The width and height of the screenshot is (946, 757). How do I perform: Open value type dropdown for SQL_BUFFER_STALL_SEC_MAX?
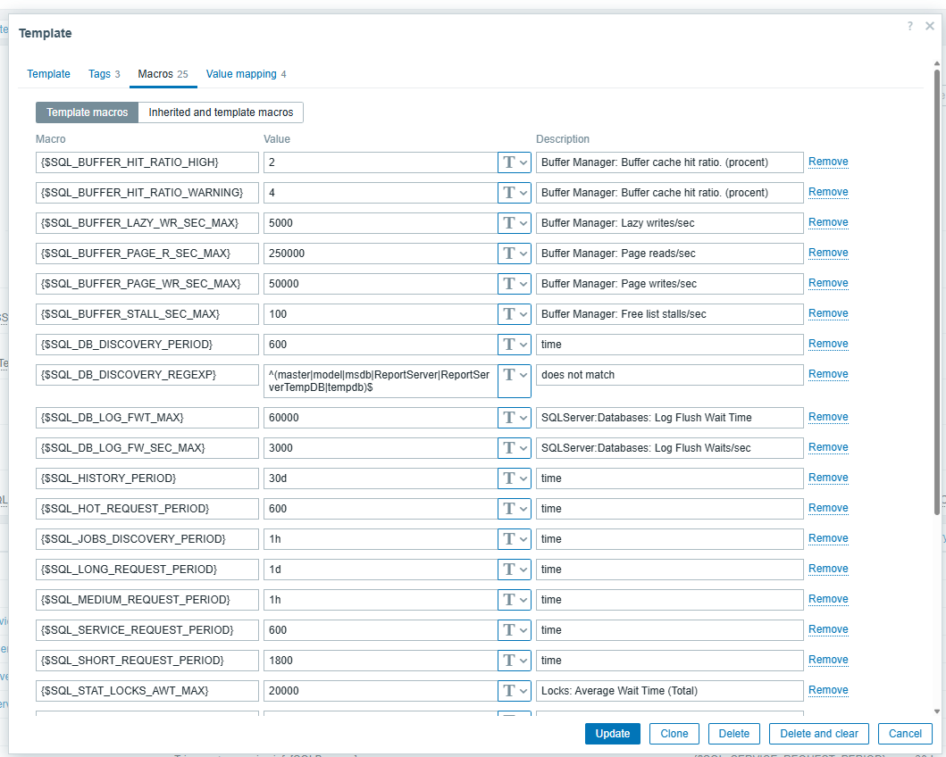tap(514, 314)
